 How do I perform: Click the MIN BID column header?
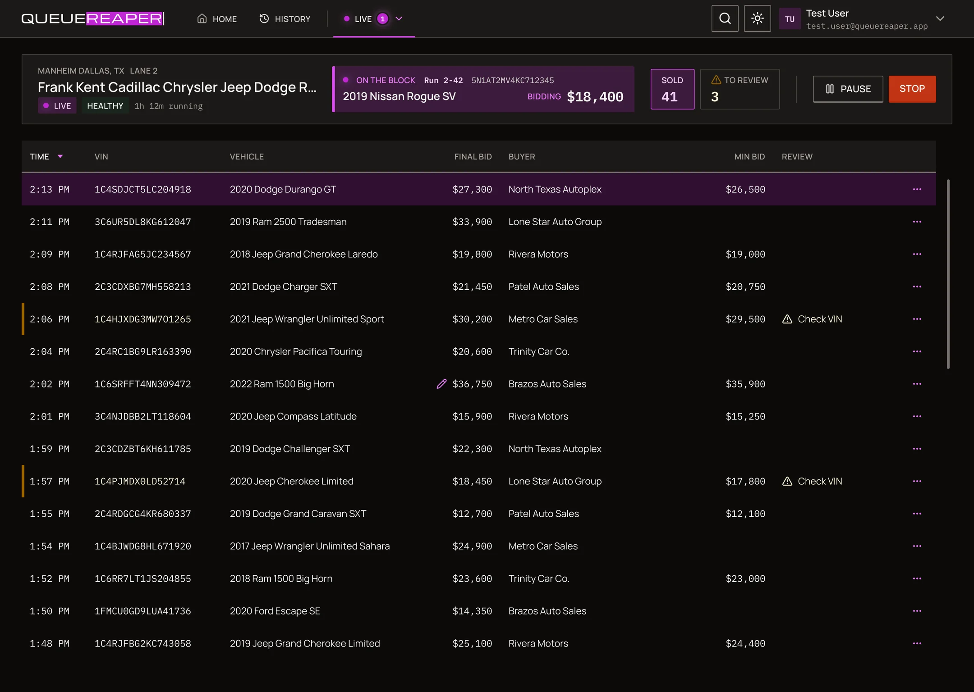pyautogui.click(x=749, y=156)
